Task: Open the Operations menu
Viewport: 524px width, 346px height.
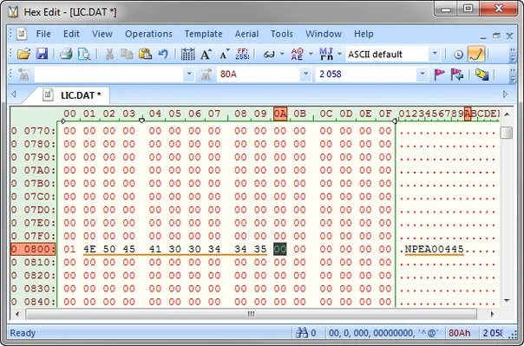Action: click(x=148, y=34)
